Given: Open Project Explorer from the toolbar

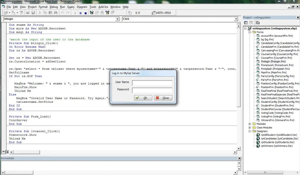Looking at the screenshot, I should [92, 13].
